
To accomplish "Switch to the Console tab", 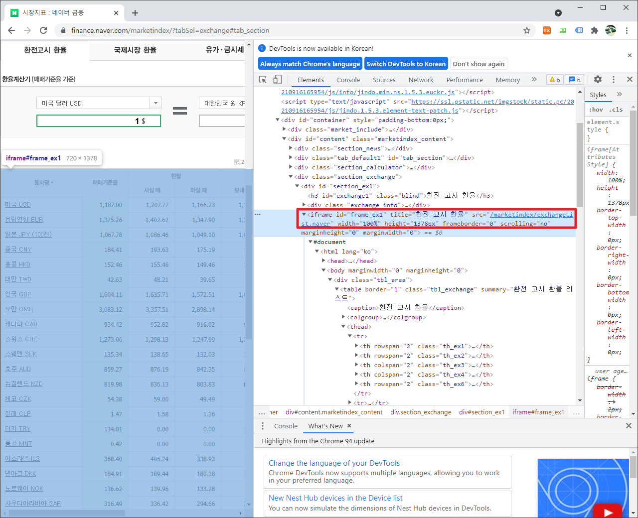I will pos(348,80).
